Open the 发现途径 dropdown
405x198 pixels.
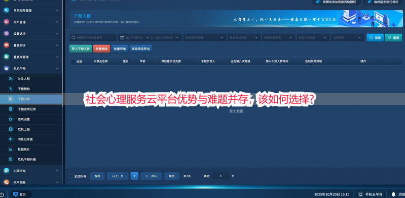348,37
